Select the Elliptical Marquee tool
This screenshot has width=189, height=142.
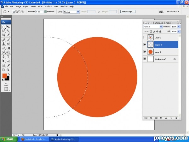tap(3, 27)
